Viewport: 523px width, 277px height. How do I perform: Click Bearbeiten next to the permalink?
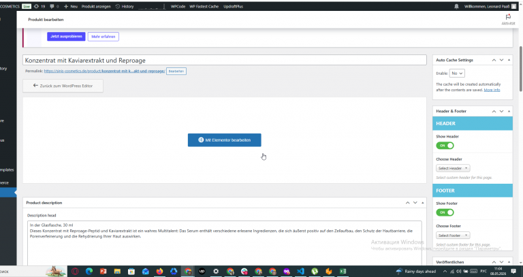tap(176, 71)
